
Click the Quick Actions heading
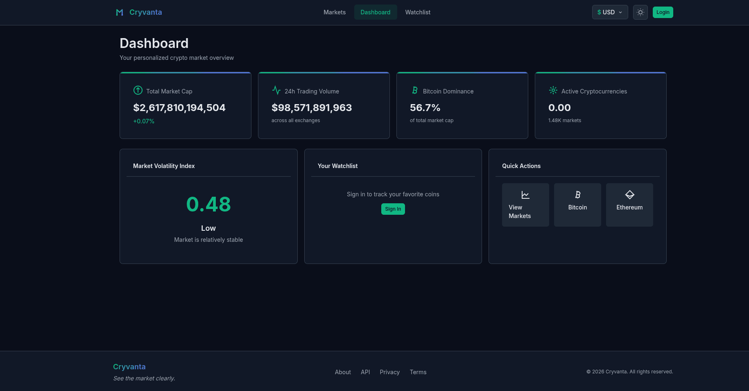(521, 166)
